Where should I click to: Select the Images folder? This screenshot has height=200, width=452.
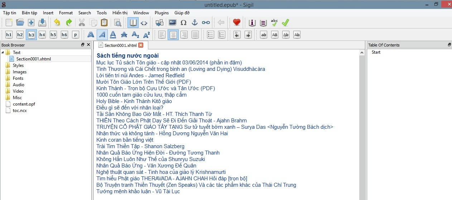point(19,72)
